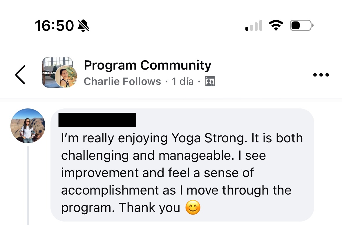
Task: Tap the smiling emoji in the comment
Action: pos(193,208)
